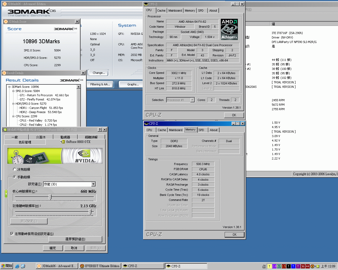Click OK in the lower CPU-Z Memory window
Viewport: 338px width, 270px height.
point(234,235)
